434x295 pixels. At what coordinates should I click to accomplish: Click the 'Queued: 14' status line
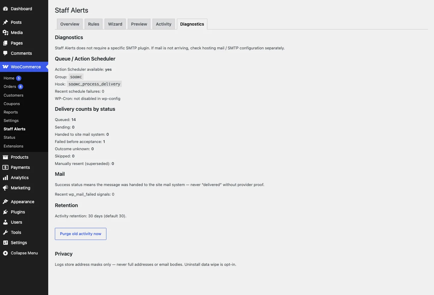[x=65, y=120]
